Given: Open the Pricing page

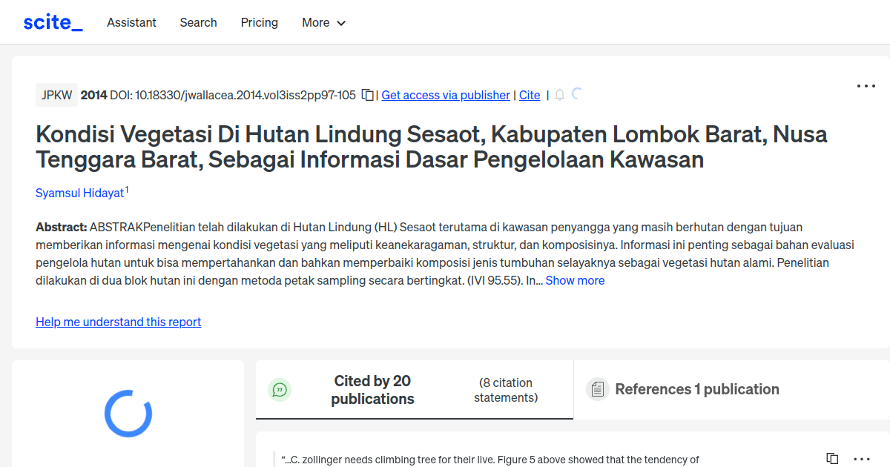Looking at the screenshot, I should coord(260,23).
